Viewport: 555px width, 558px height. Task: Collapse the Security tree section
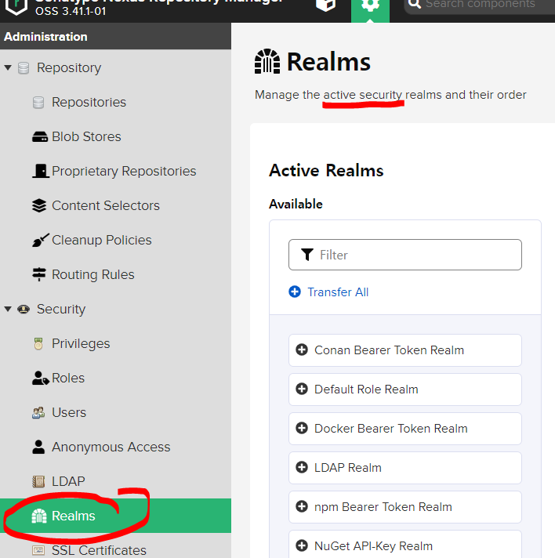pos(8,309)
